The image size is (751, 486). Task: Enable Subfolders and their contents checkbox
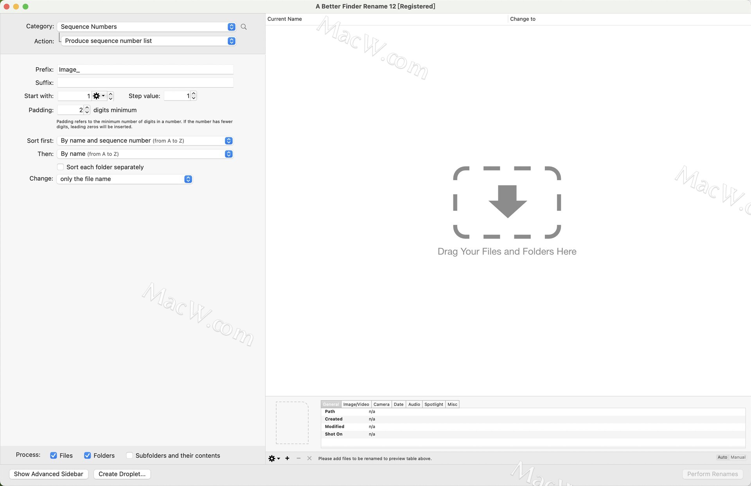tap(129, 456)
